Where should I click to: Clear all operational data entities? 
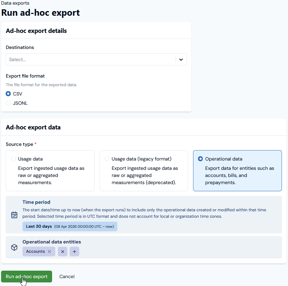63,251
